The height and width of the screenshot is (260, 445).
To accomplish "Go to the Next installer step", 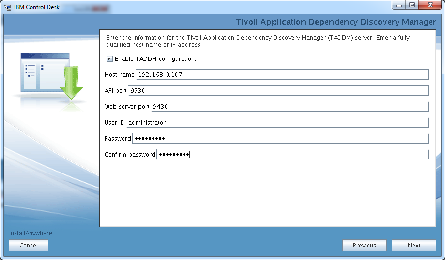I will click(x=414, y=246).
